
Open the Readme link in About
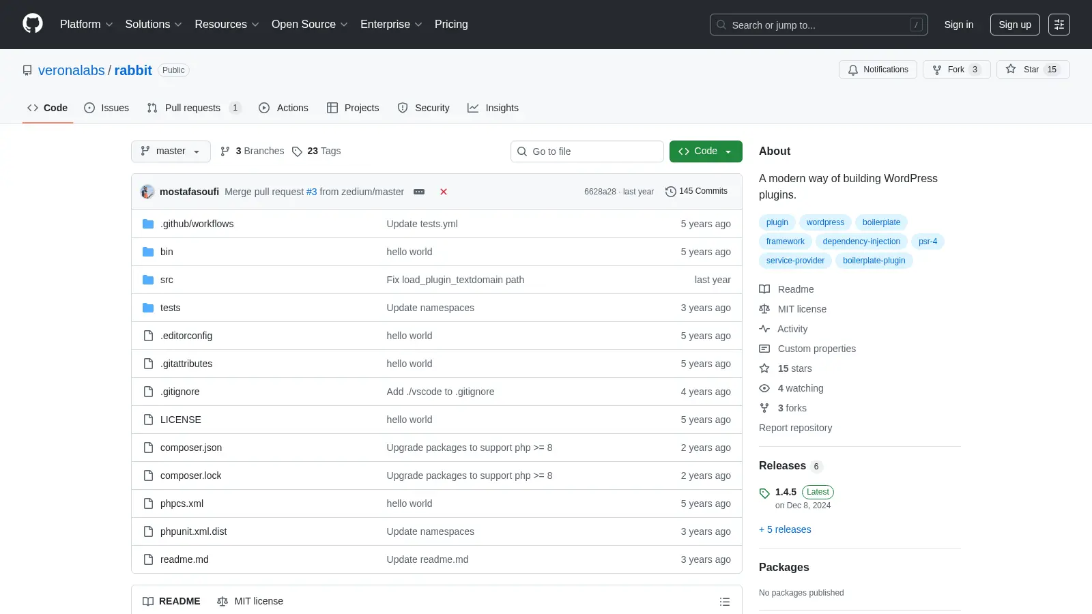click(786, 289)
